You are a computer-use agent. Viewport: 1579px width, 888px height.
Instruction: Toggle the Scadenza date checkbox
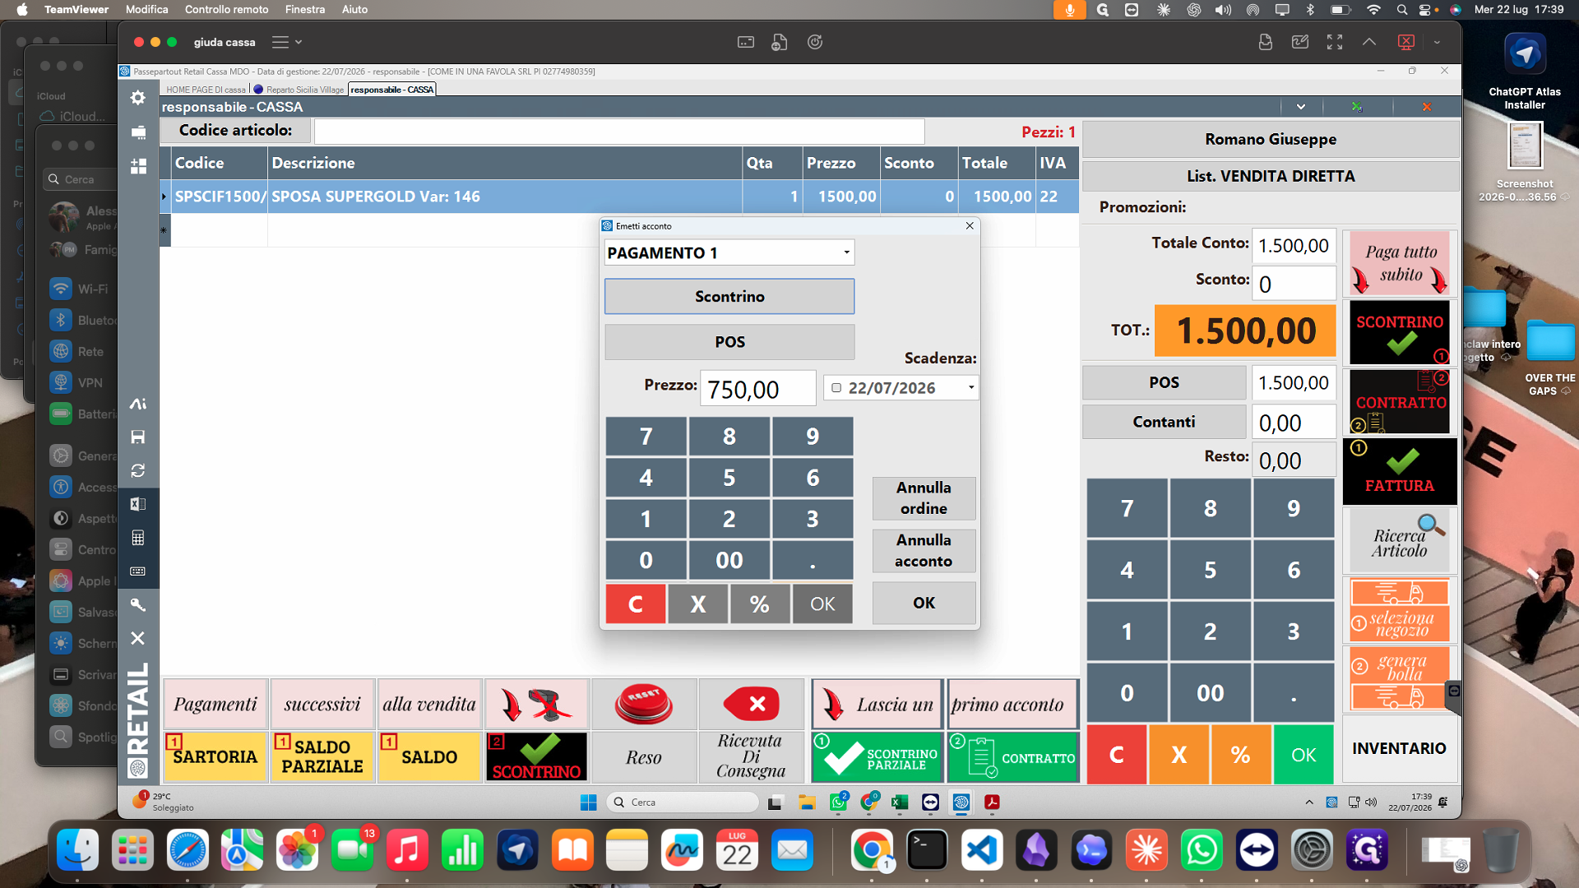click(x=836, y=387)
